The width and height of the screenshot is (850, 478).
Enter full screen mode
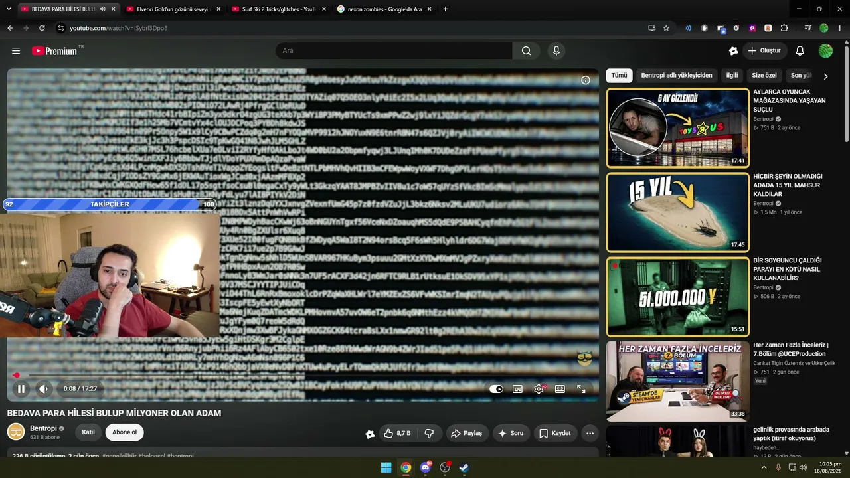[581, 389]
